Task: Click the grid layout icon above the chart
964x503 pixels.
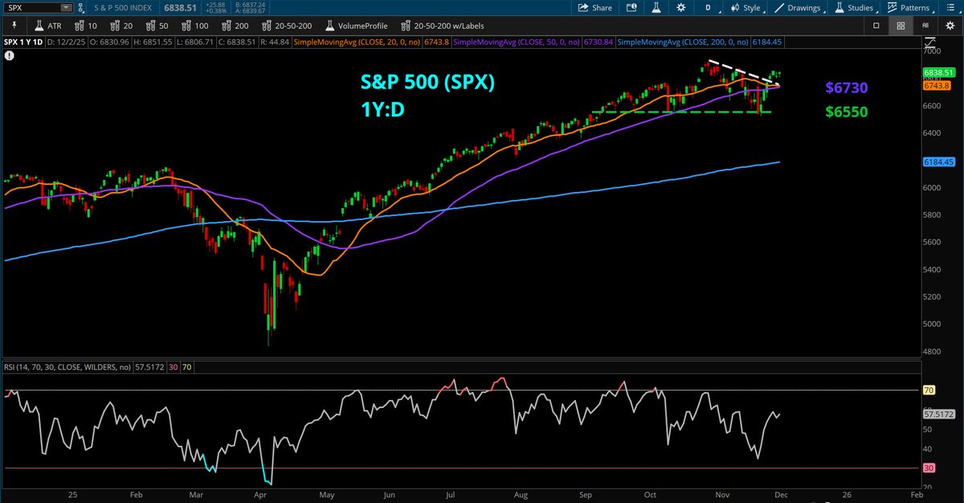Action: pos(900,24)
